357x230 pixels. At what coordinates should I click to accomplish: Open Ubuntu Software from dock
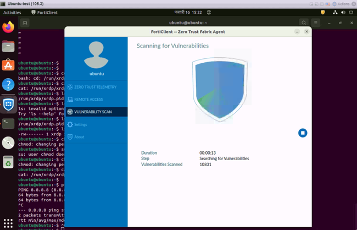click(8, 65)
